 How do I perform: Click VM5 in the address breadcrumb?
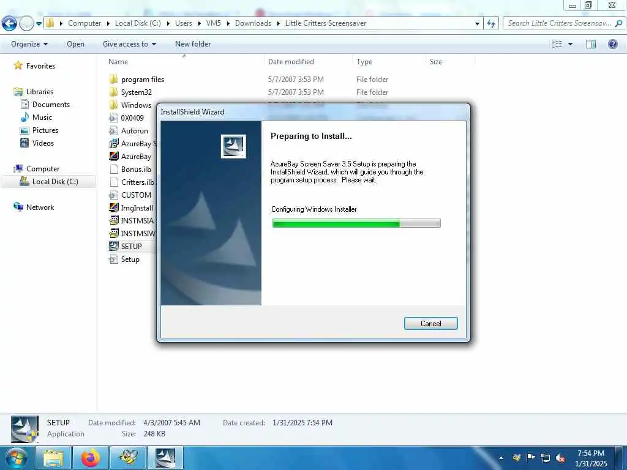[x=213, y=23]
